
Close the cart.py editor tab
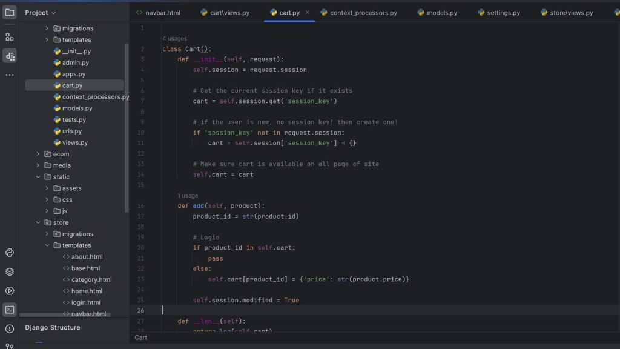tap(307, 12)
